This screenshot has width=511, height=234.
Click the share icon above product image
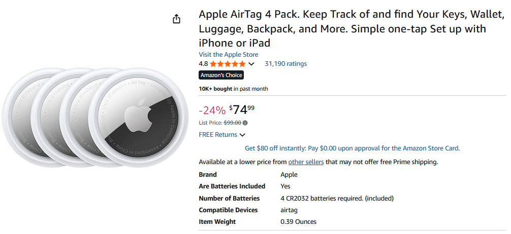coord(176,19)
